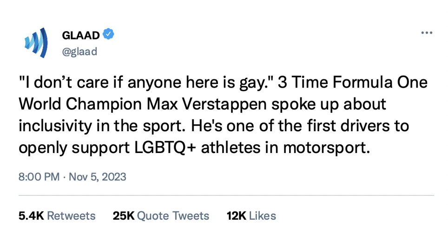Click the 5.4K retweet count number

[31, 216]
